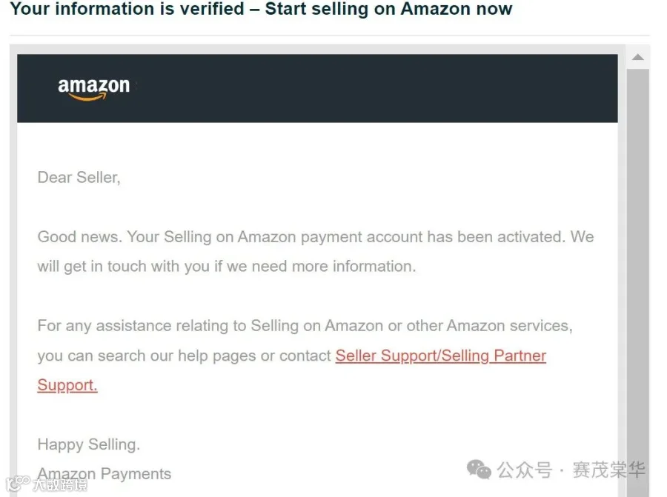Click the WeChat icon watermark
667x497 pixels.
pyautogui.click(x=479, y=470)
